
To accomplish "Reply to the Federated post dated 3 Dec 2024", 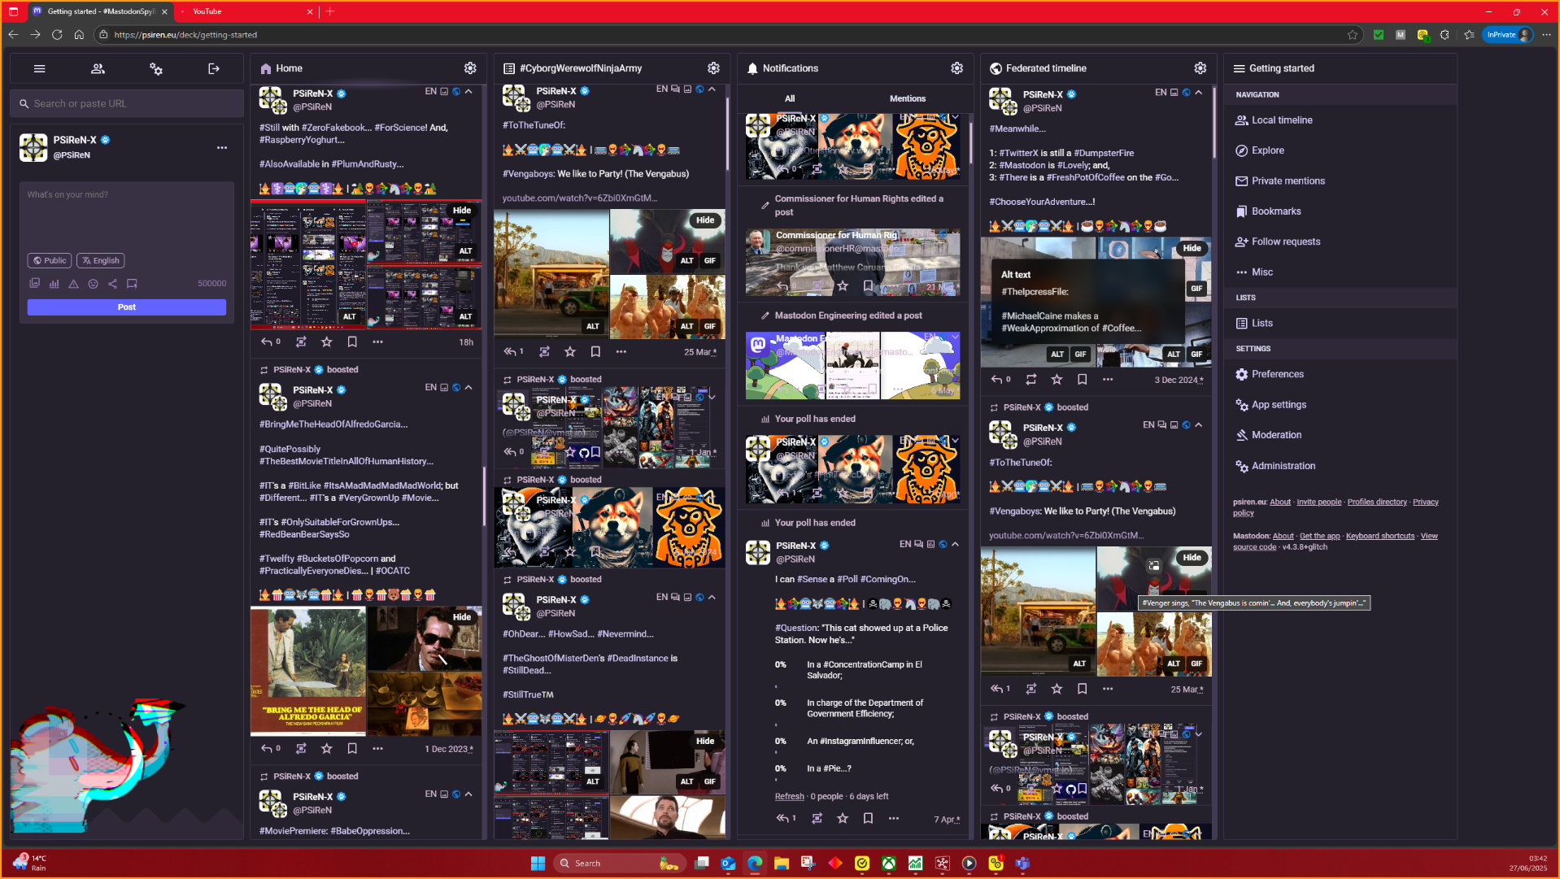I will click(997, 380).
